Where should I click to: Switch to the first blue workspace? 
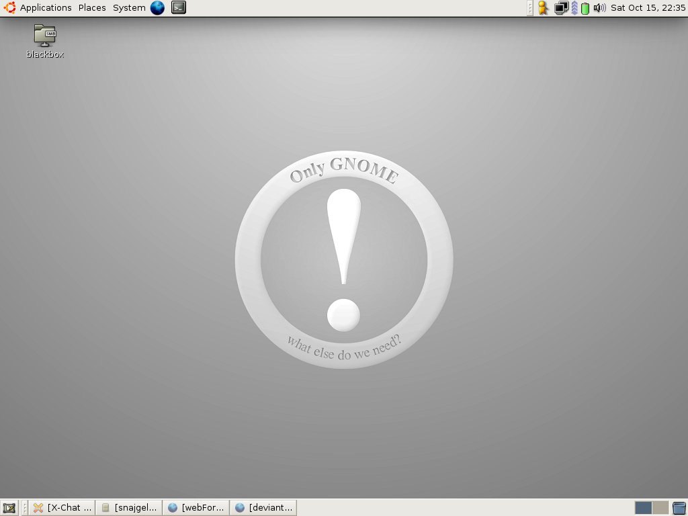(x=643, y=508)
